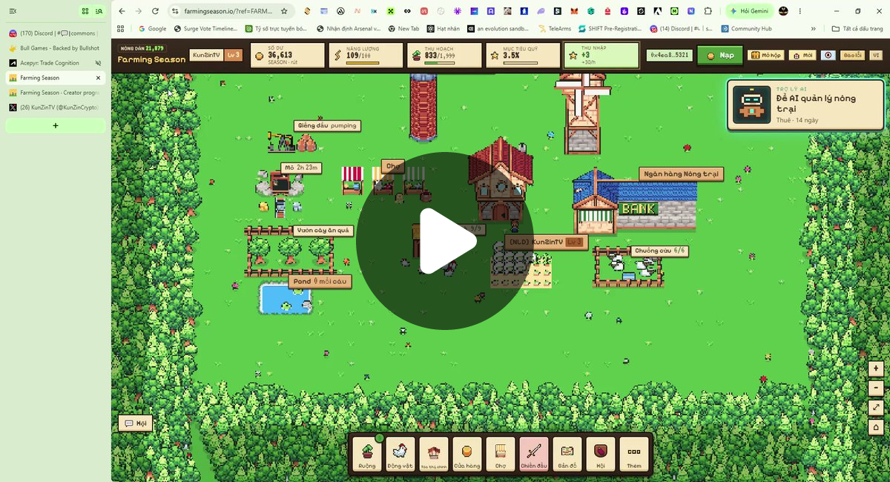This screenshot has width=890, height=482.
Task: Open the Community Hub bookmark
Action: 745,29
